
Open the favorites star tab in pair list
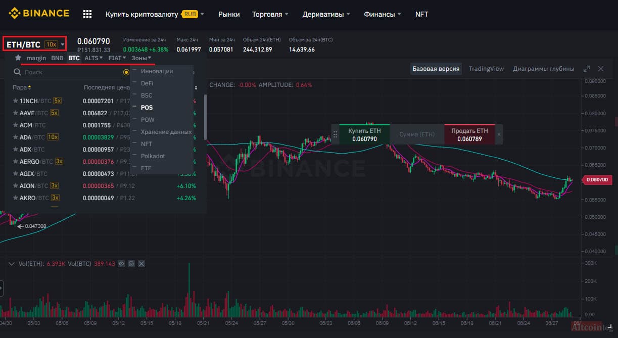point(18,58)
